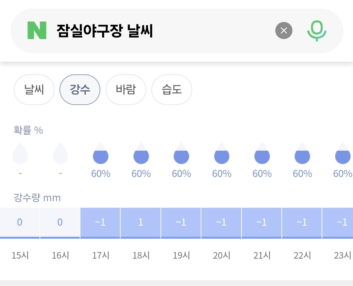
Task: Switch to the 습도 tab
Action: coord(172,89)
